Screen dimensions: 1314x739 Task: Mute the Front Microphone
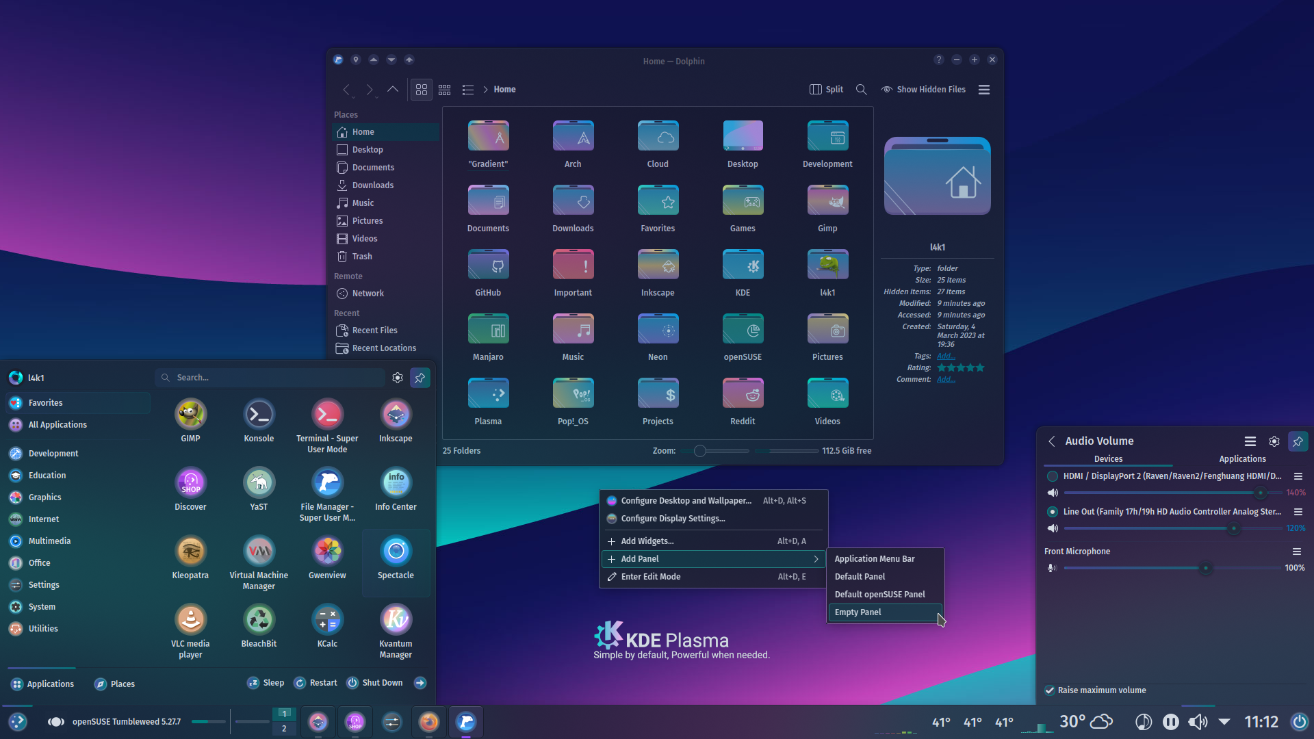click(x=1053, y=568)
